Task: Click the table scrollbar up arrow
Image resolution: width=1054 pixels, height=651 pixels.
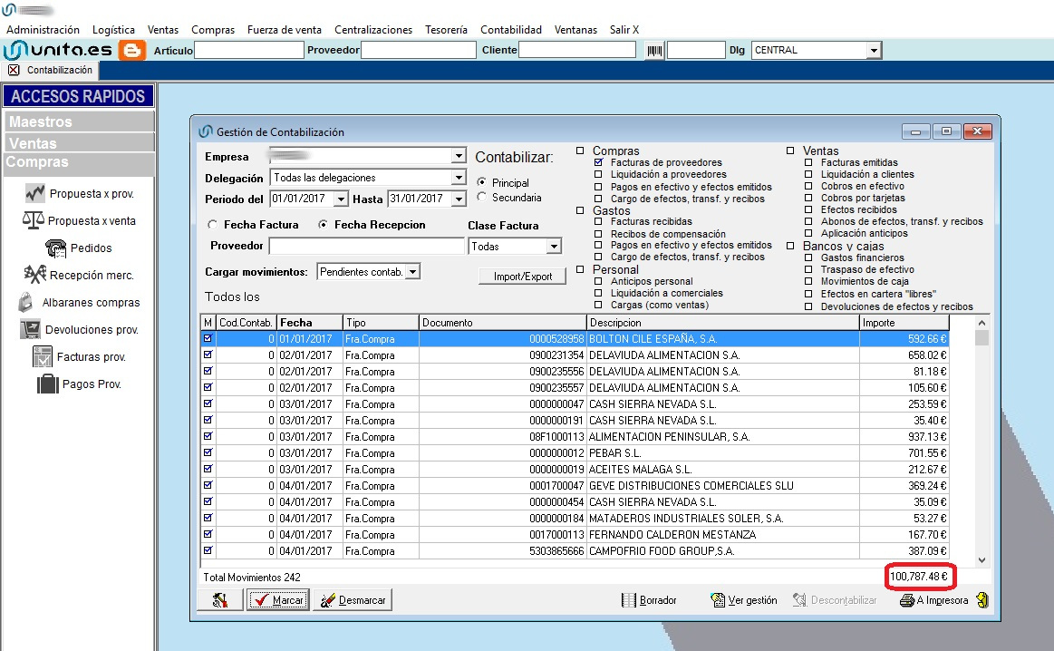Action: click(x=982, y=323)
